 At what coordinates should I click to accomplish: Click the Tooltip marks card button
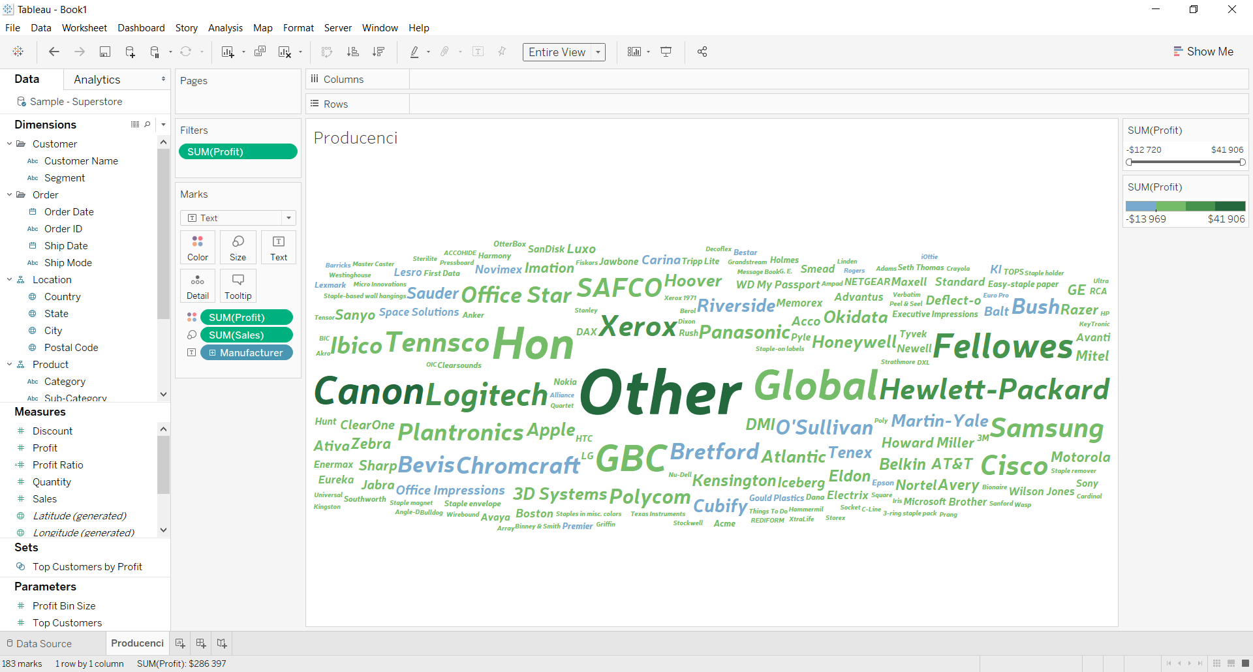point(238,286)
